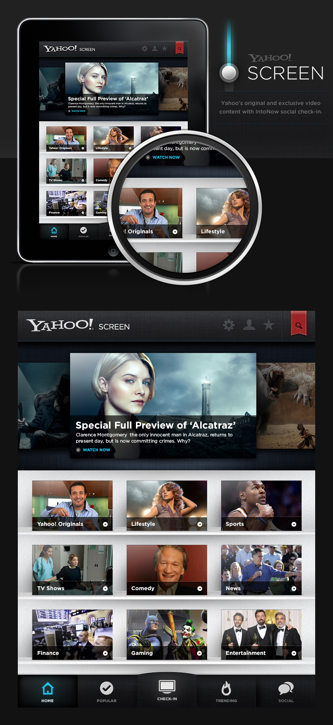Click the large "Special Full Preview of 'Alcatraz'" headline

click(156, 425)
